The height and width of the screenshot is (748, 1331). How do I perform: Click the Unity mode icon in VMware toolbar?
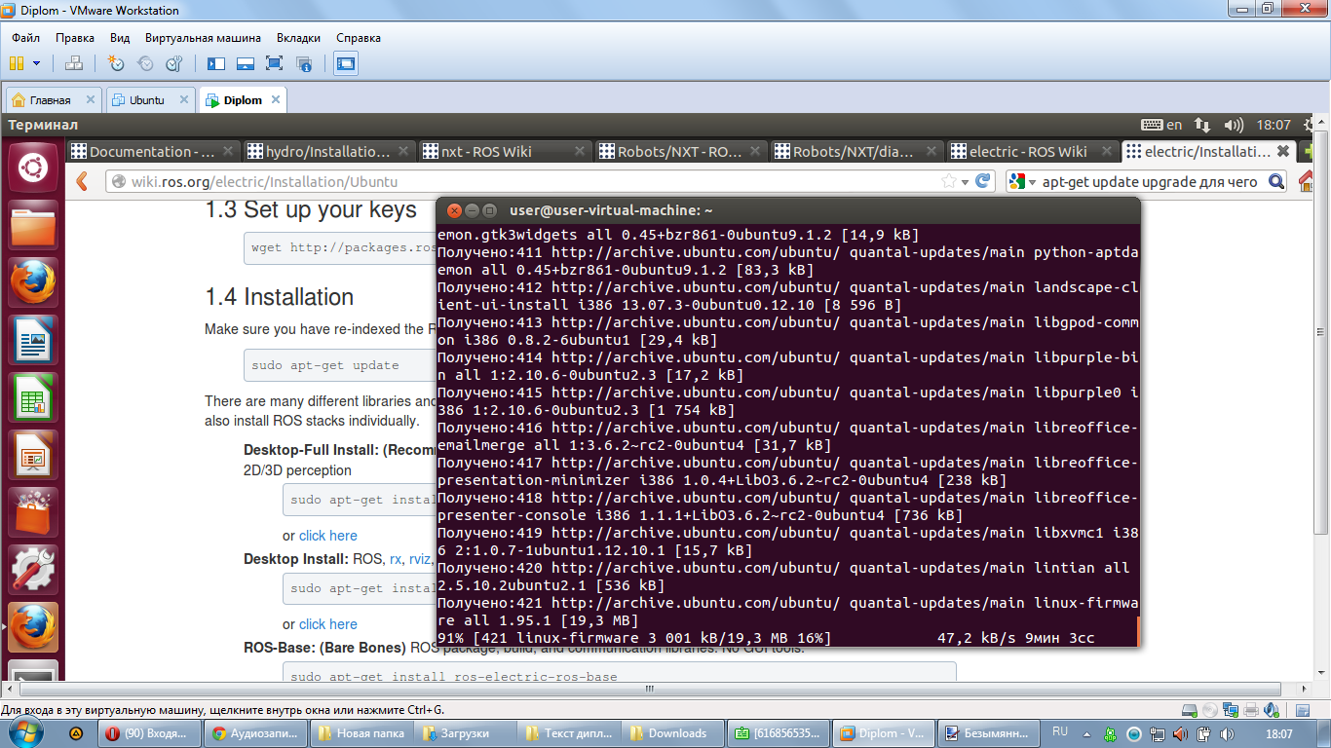tap(303, 63)
